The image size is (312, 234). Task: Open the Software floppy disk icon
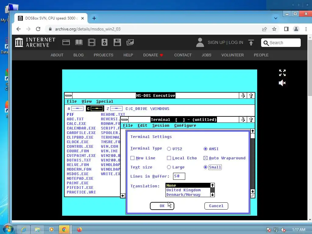(117, 42)
